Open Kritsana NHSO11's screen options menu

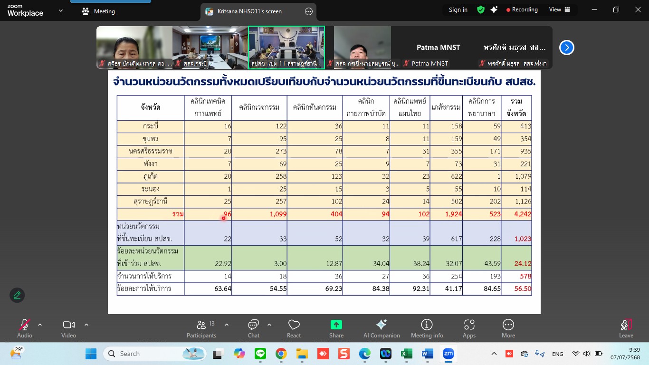pos(308,11)
